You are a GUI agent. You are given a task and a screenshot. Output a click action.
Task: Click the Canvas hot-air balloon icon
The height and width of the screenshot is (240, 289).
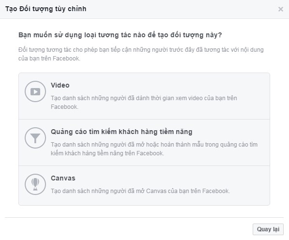35,184
